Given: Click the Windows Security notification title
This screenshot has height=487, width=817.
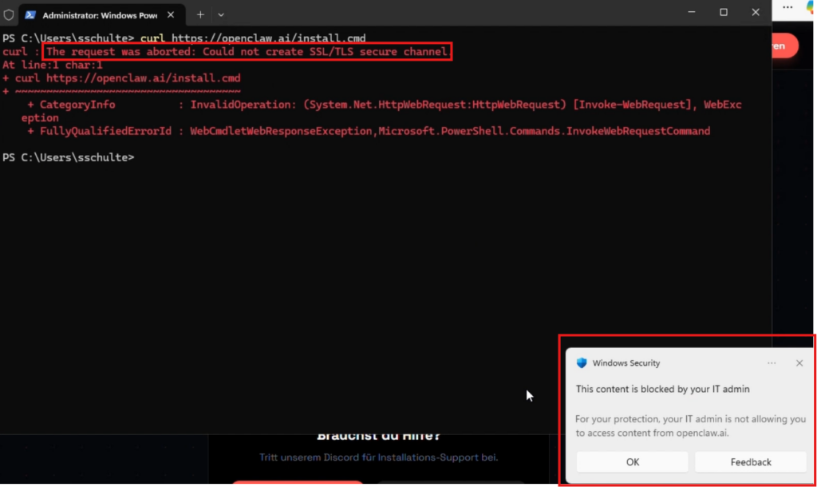Looking at the screenshot, I should [626, 363].
